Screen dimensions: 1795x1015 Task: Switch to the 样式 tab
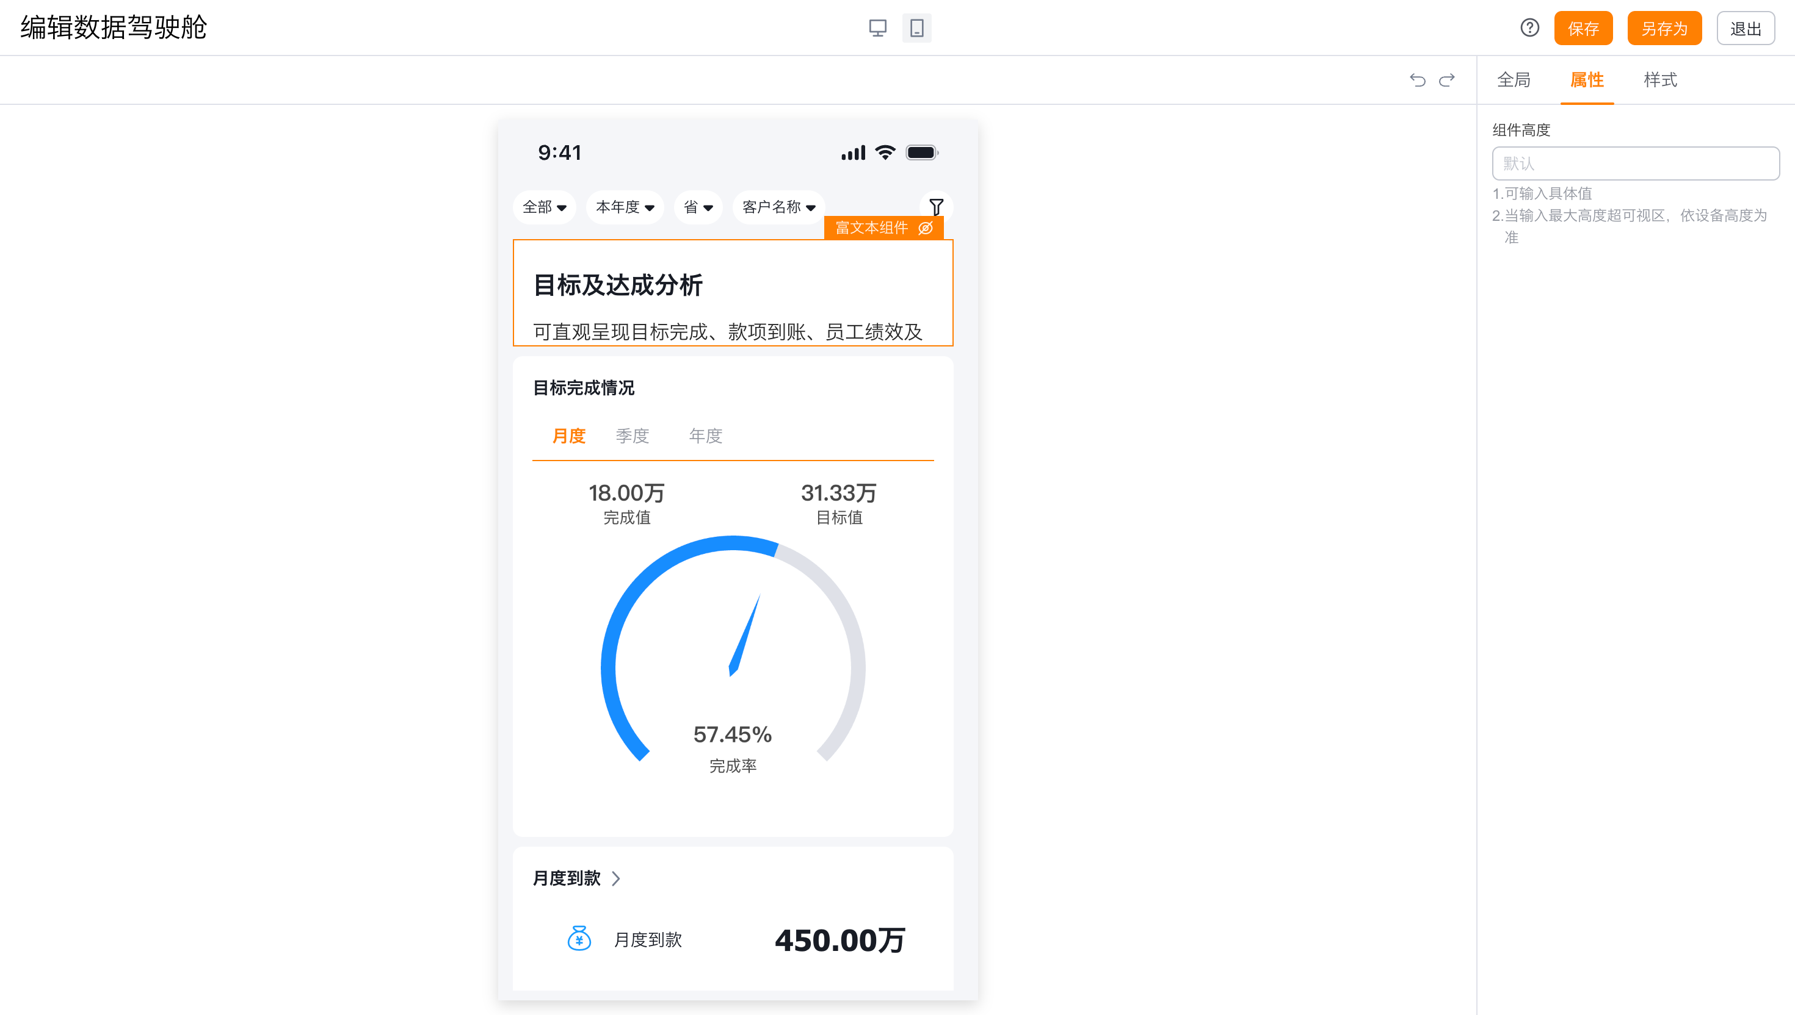click(x=1659, y=80)
